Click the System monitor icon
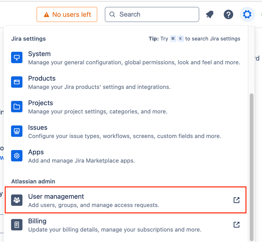The height and width of the screenshot is (242, 262). pyautogui.click(x=17, y=57)
